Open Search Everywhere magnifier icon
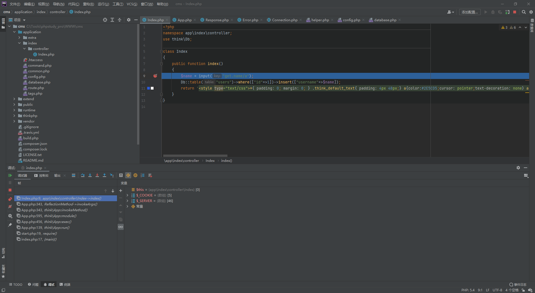The height and width of the screenshot is (293, 535). tap(524, 12)
